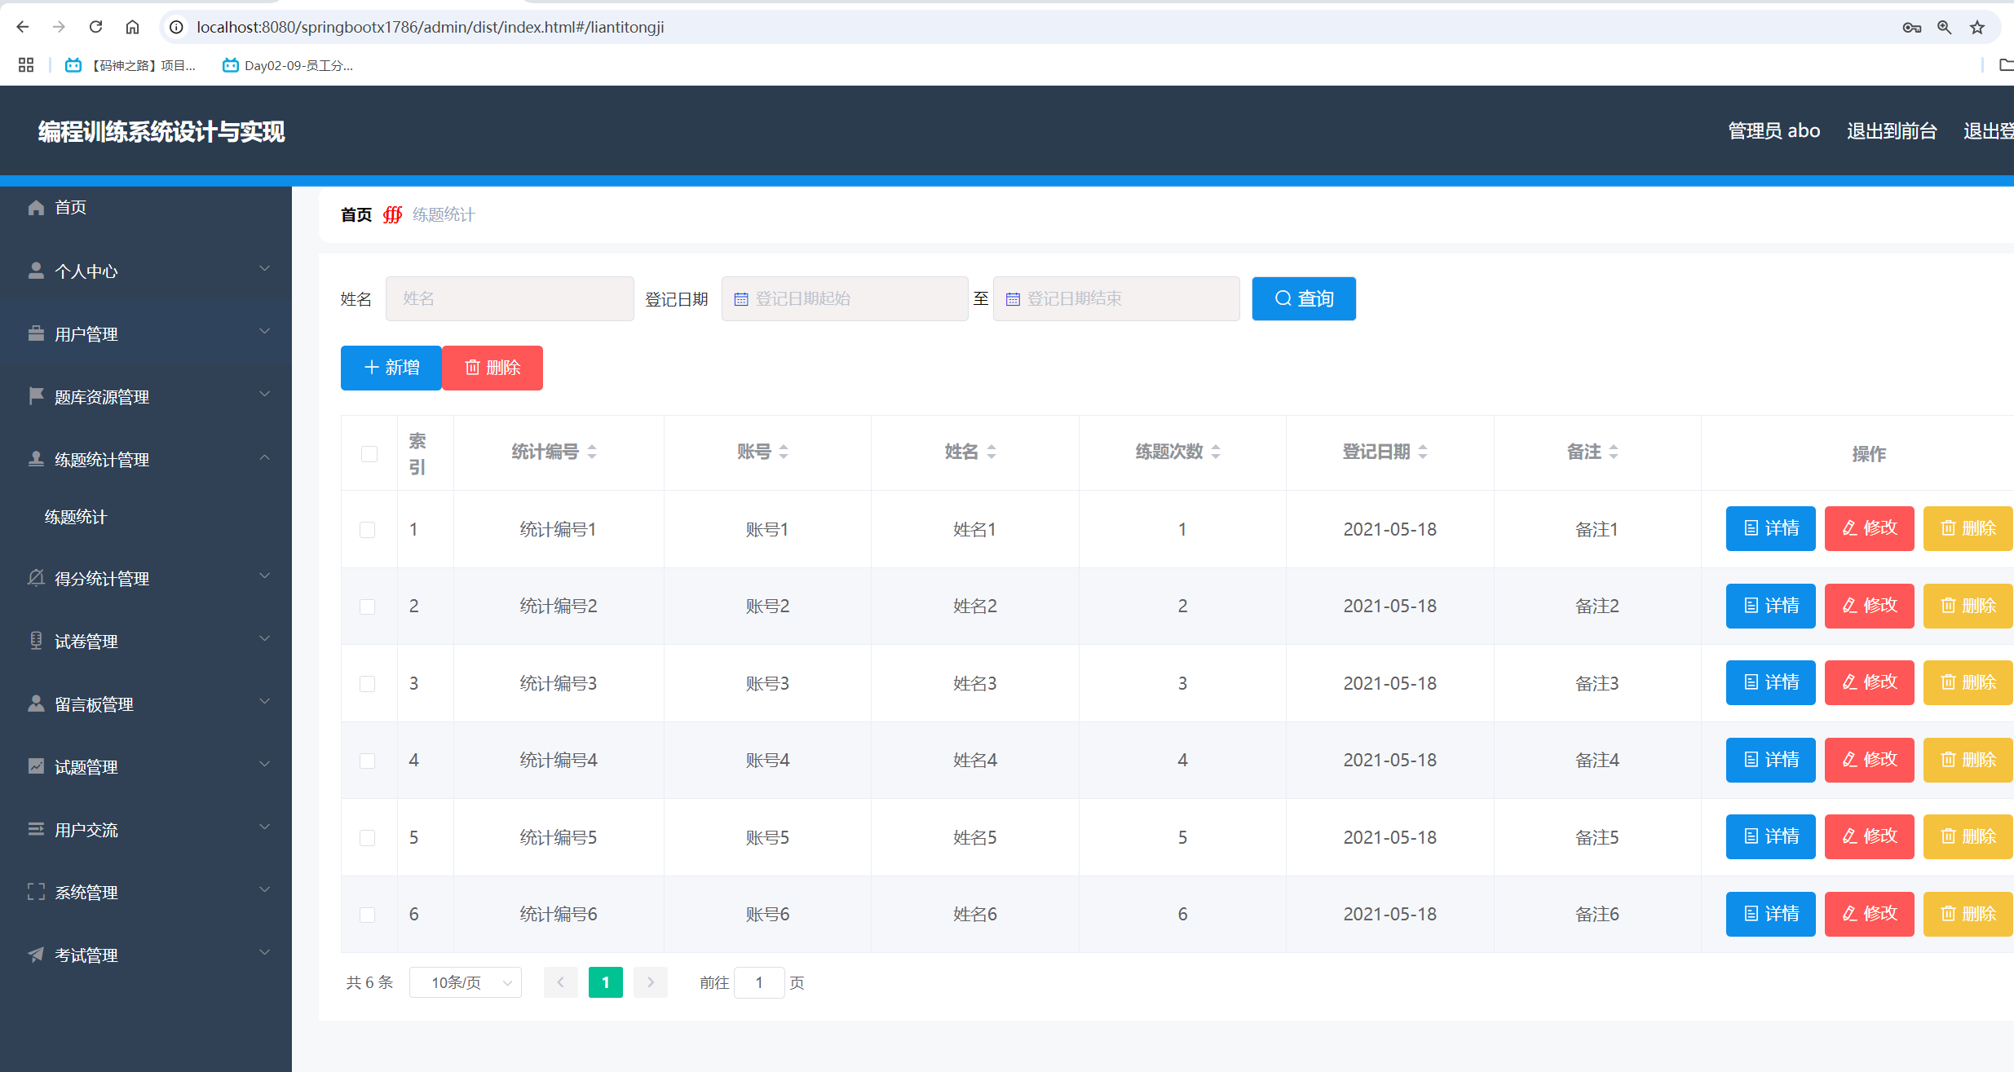Click calendar icon in 登记日期结束 field
This screenshot has height=1072, width=2014.
point(1013,299)
